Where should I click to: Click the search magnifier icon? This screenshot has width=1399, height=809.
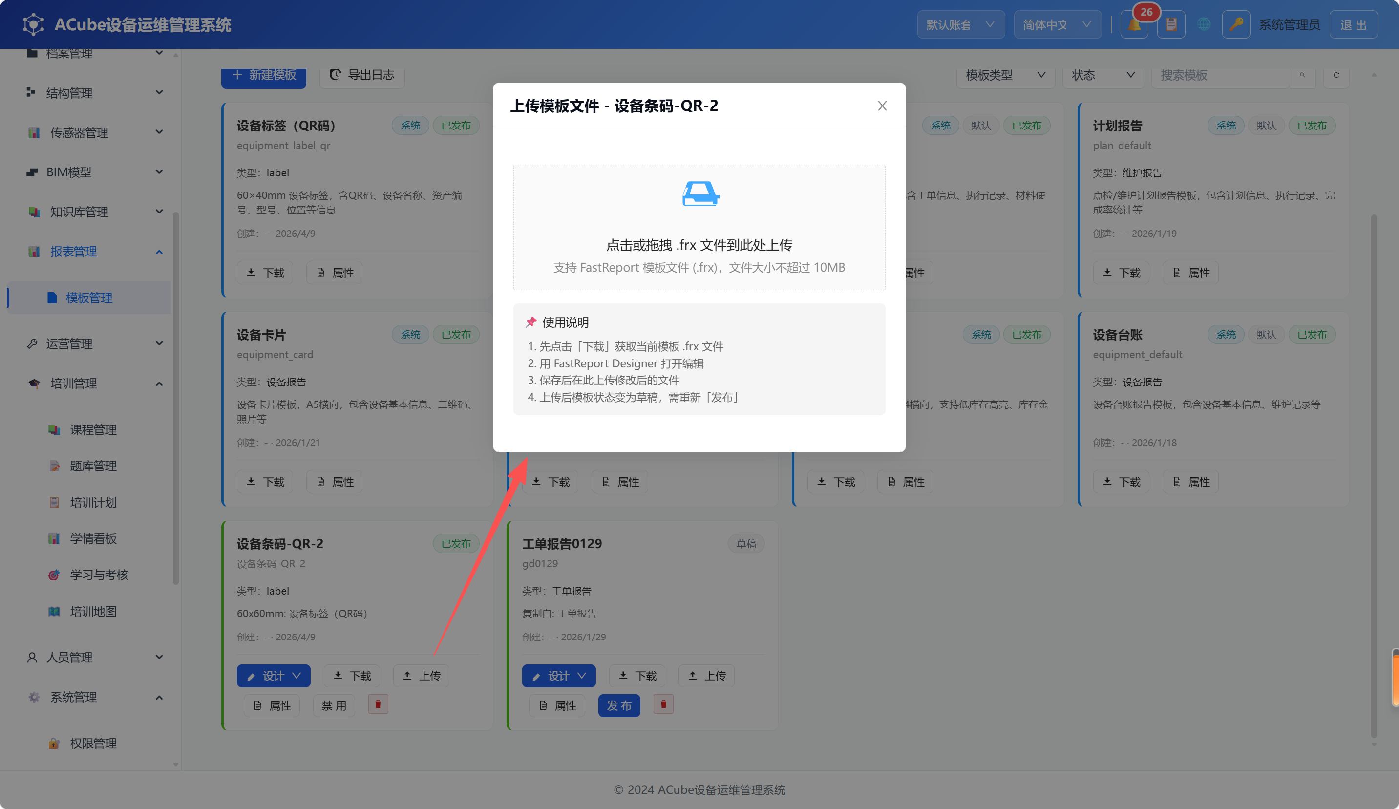coord(1302,75)
